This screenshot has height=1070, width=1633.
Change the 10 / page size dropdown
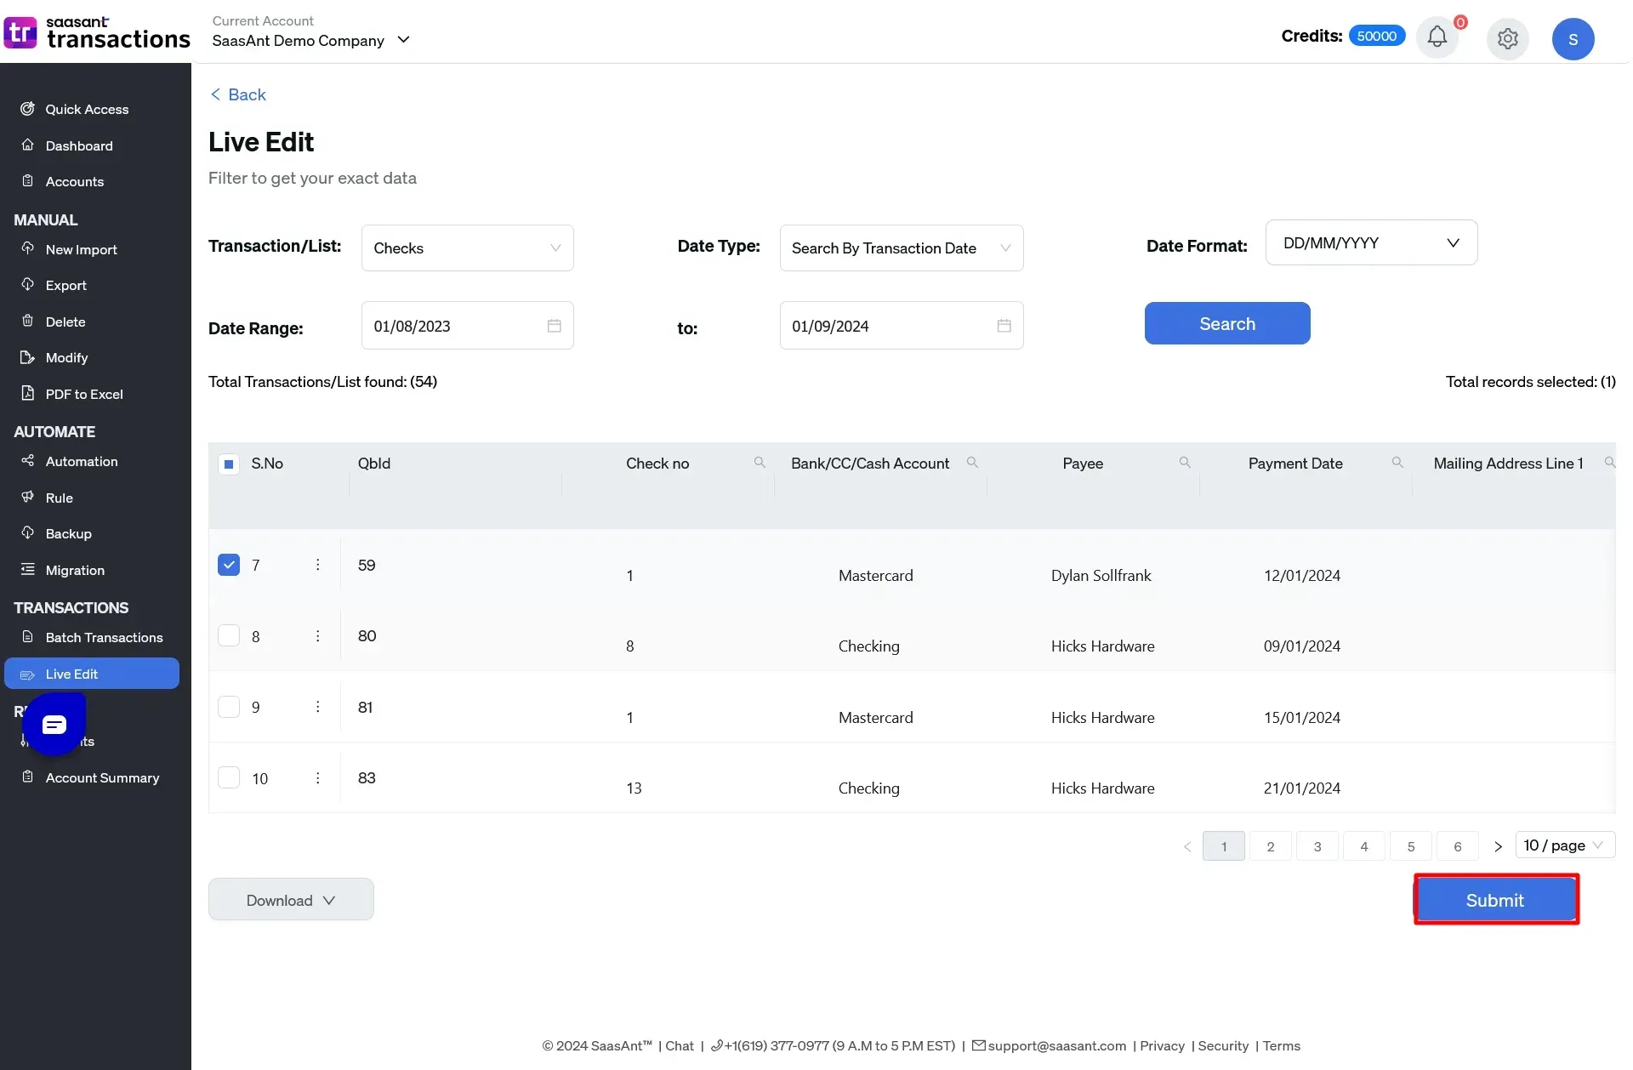[x=1564, y=845]
